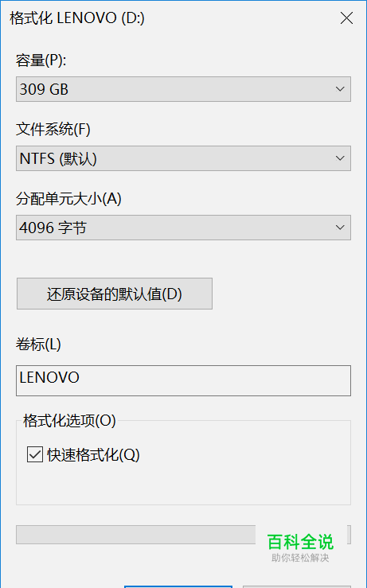Viewport: 367px width, 588px height.
Task: Click the chevron arrow beside NTFS (默认)
Action: [340, 158]
